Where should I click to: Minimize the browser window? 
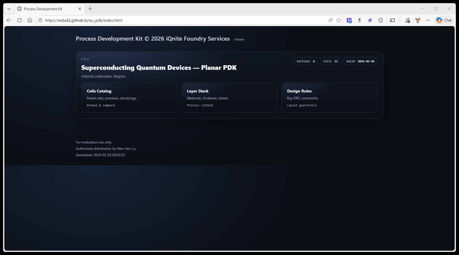click(422, 9)
